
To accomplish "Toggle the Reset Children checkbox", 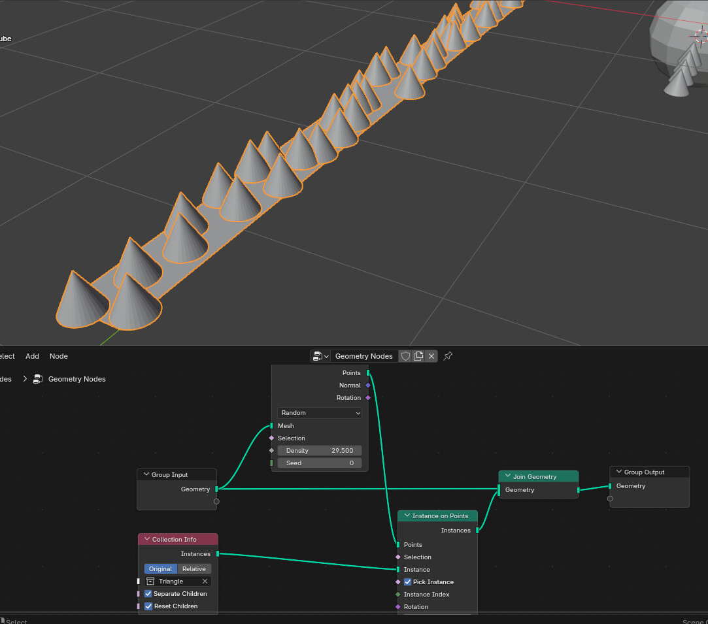I will 148,606.
